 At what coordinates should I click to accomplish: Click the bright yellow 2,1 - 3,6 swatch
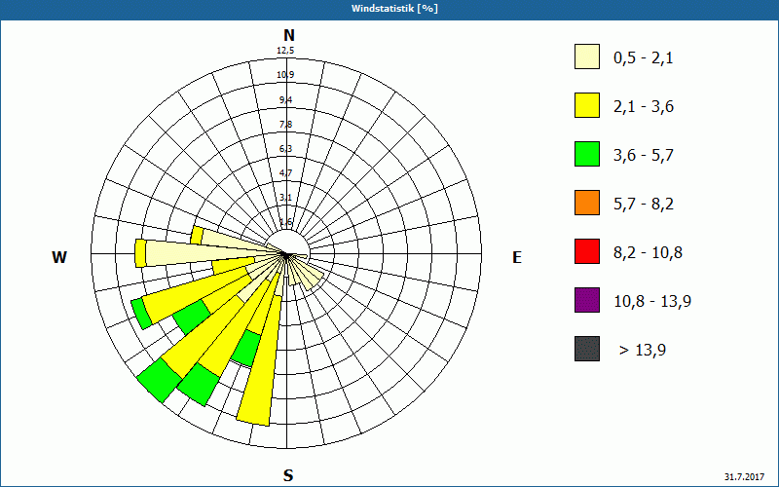click(587, 105)
